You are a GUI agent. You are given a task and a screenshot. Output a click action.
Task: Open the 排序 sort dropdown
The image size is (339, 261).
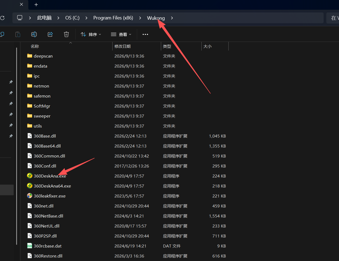tap(91, 34)
